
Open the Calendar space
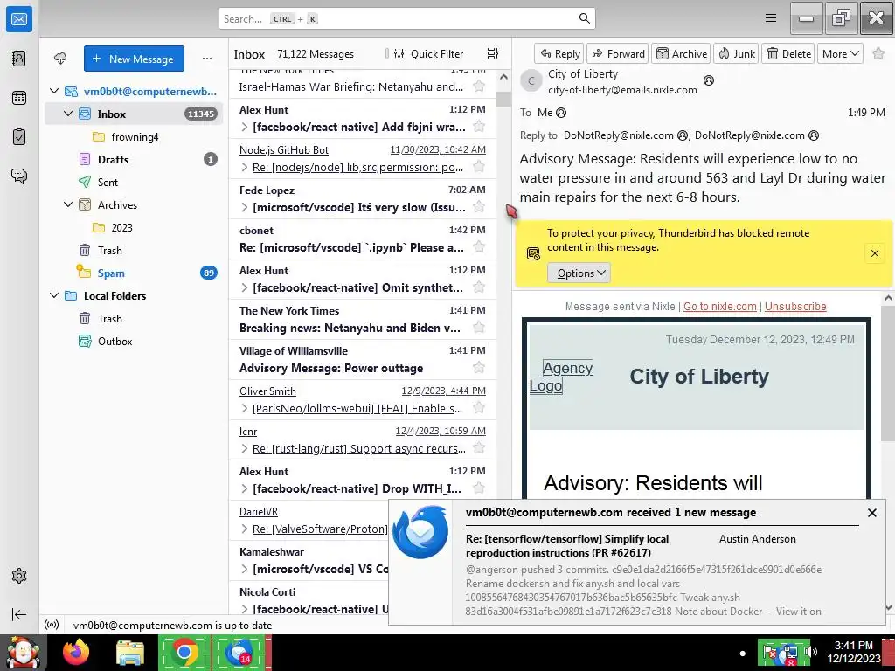[x=19, y=98]
